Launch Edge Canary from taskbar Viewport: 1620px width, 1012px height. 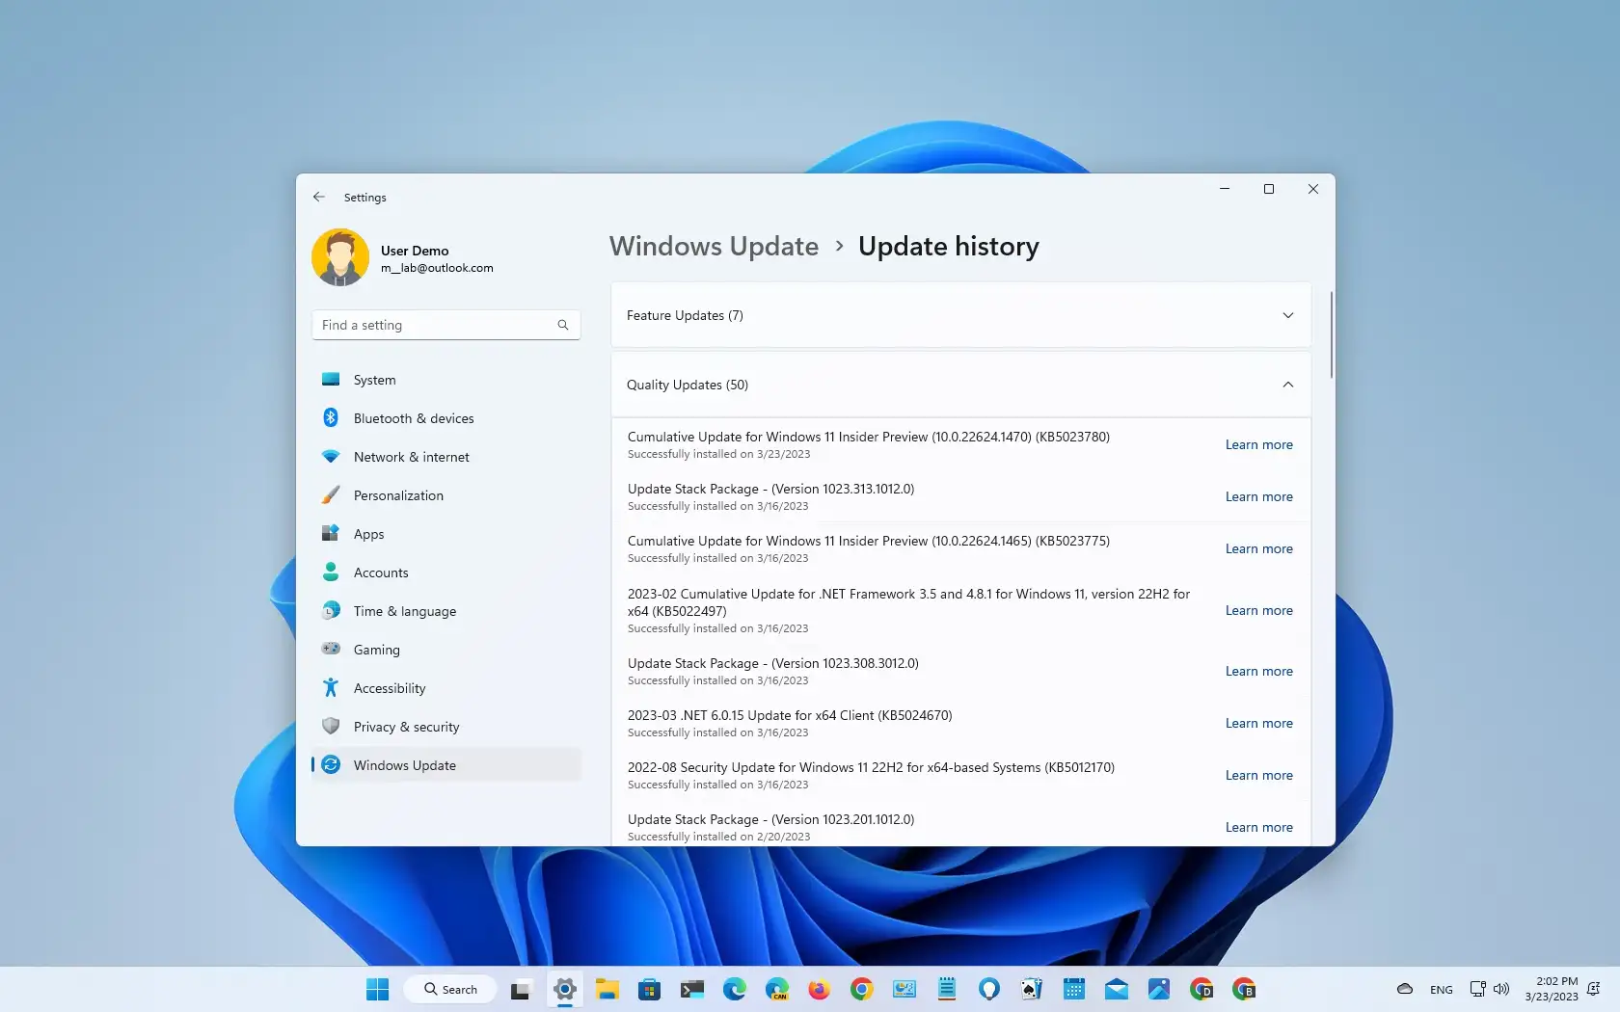pyautogui.click(x=777, y=989)
